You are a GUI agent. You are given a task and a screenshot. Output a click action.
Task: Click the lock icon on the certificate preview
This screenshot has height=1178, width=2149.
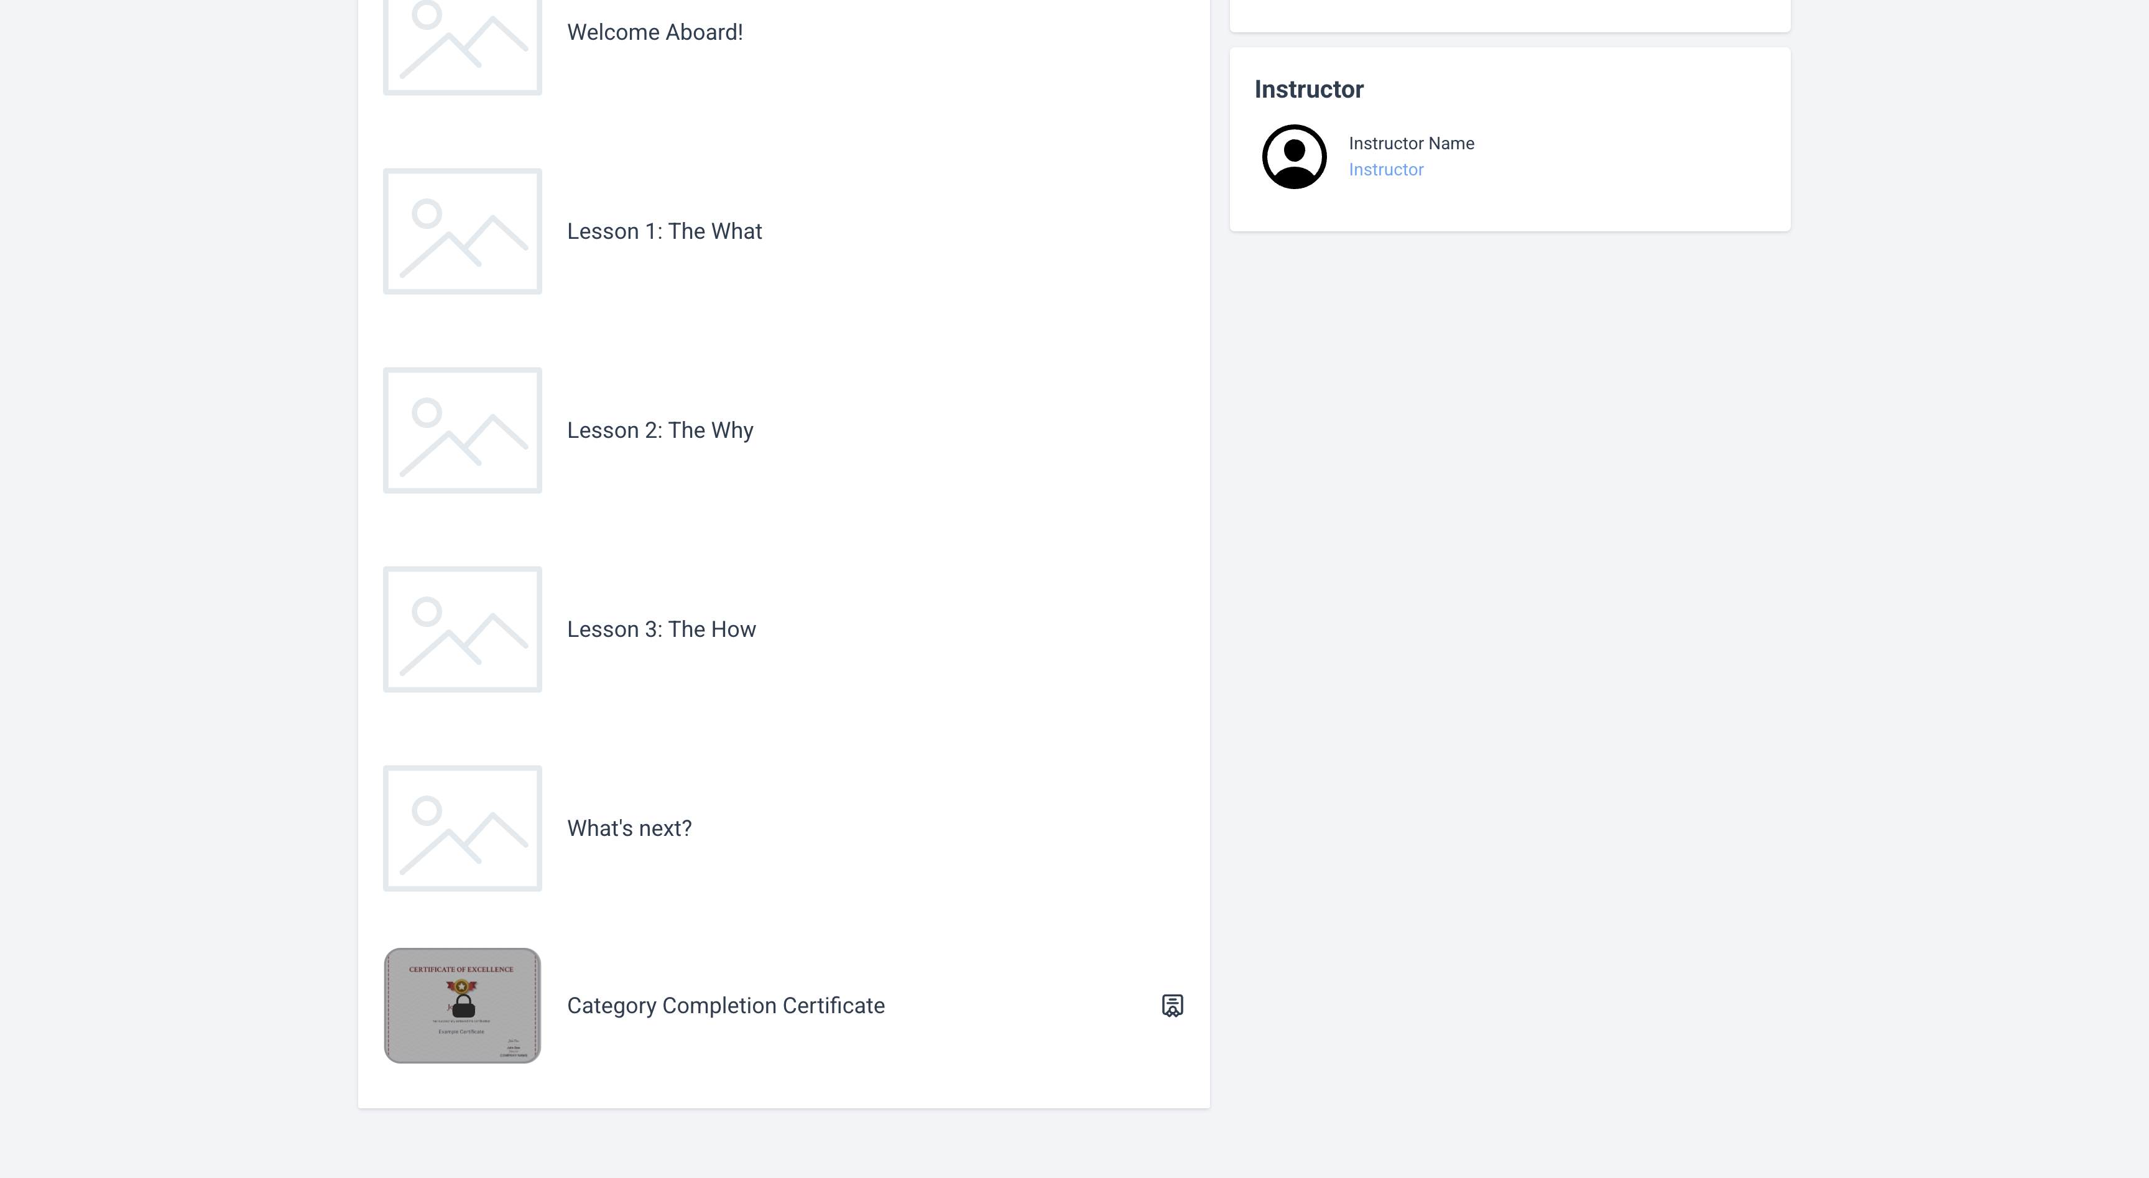[x=463, y=1004]
